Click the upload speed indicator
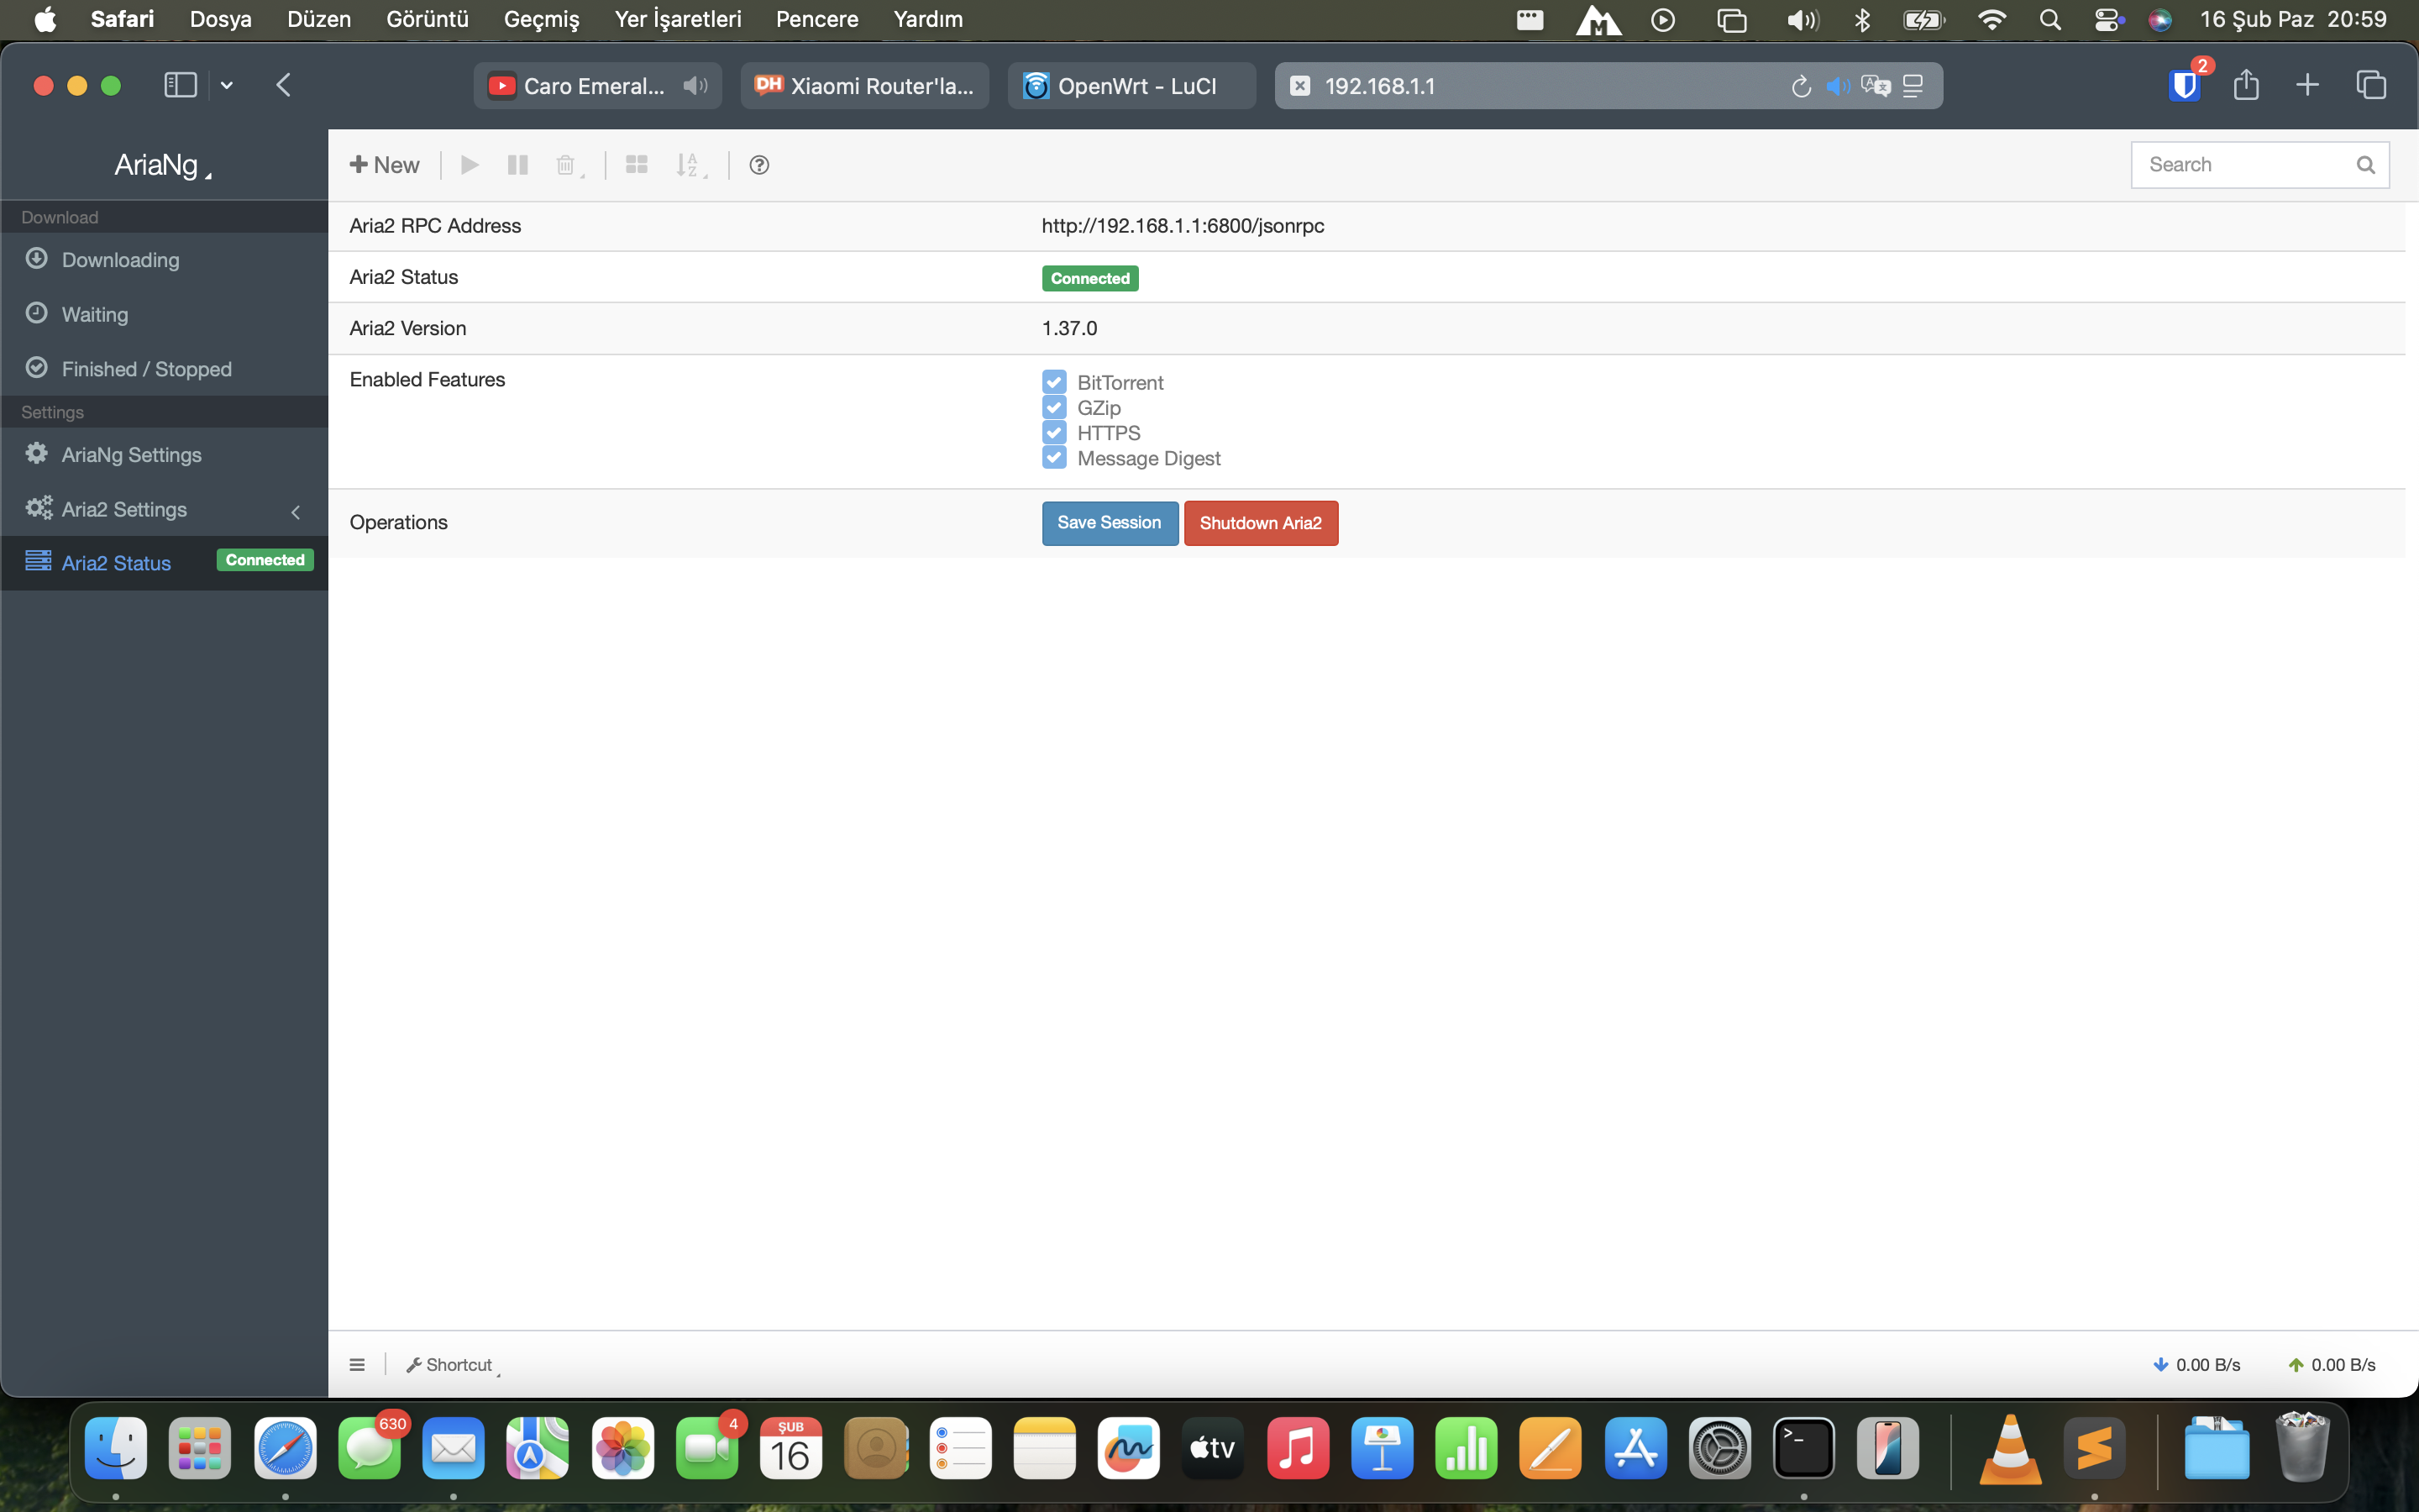 coord(2332,1365)
